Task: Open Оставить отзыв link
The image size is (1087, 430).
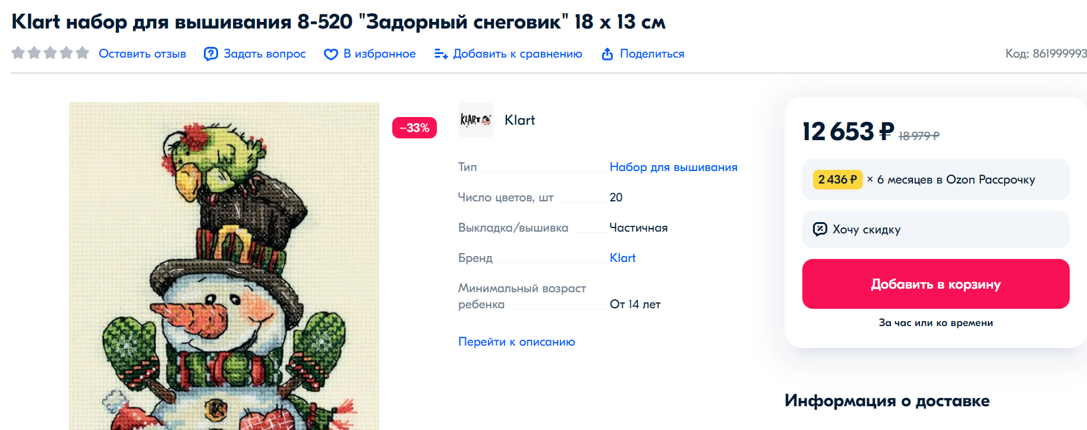Action: click(x=142, y=54)
